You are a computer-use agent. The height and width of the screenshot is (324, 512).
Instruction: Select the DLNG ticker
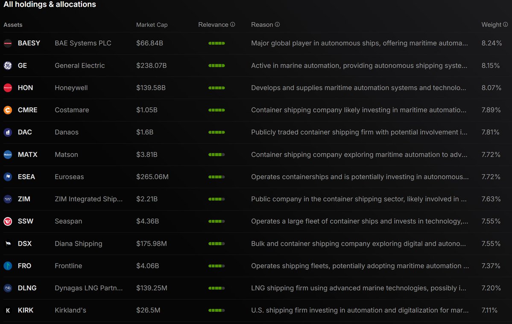tap(27, 288)
